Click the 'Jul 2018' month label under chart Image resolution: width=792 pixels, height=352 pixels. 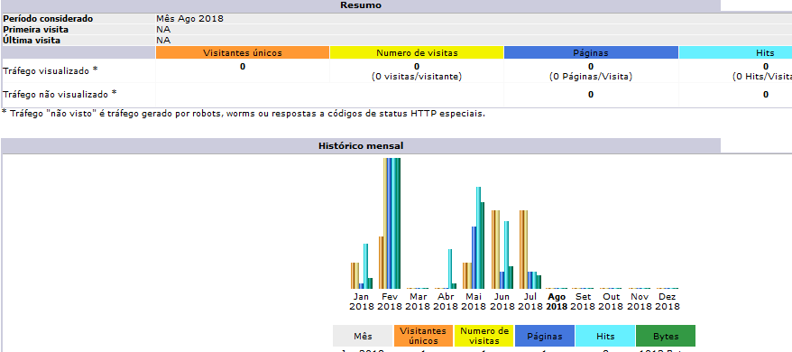coord(530,301)
